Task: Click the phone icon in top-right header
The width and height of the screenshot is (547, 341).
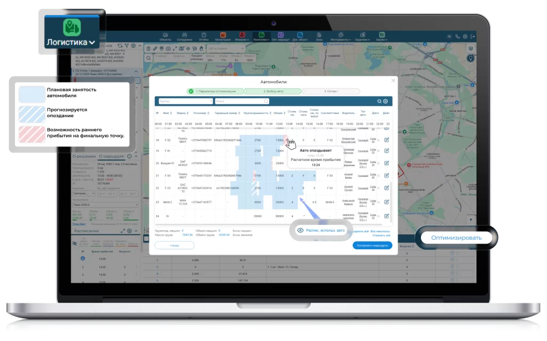Action: [458, 37]
